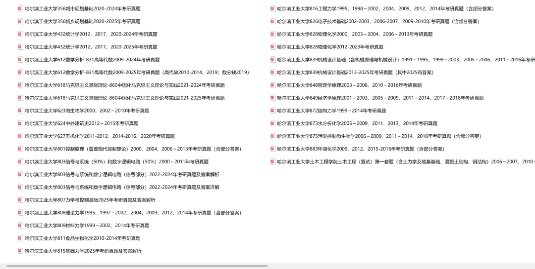Select 618马克思主义基础理论 2021-2024年考研真题
This screenshot has height=269, width=535.
pyautogui.click(x=125, y=85)
